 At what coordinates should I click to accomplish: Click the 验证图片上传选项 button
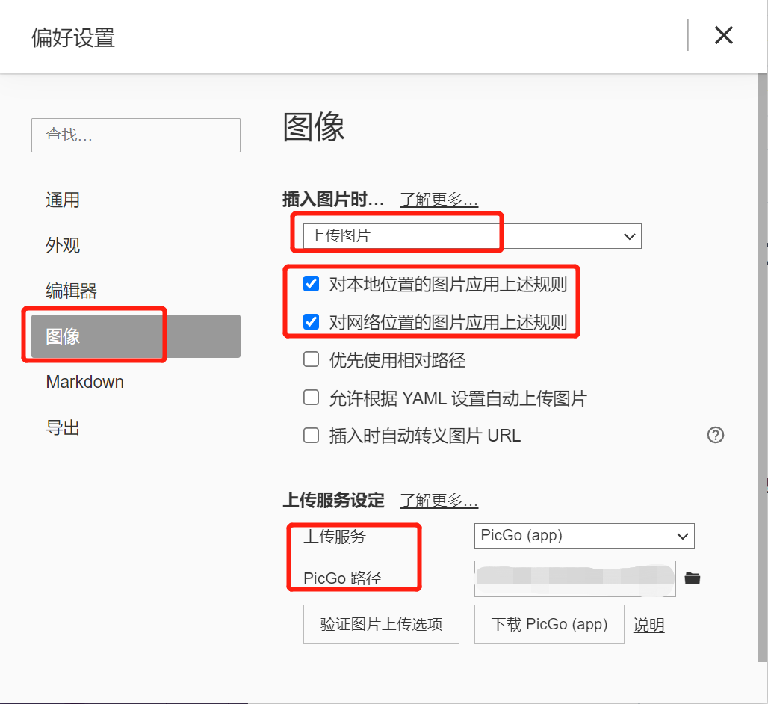[381, 624]
